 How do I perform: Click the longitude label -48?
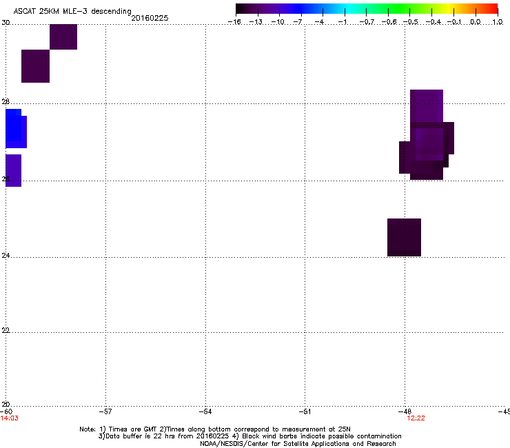click(405, 411)
